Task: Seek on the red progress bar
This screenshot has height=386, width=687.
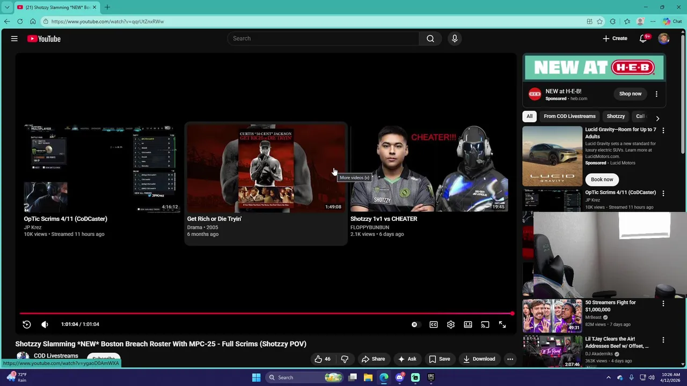Action: [x=266, y=314]
